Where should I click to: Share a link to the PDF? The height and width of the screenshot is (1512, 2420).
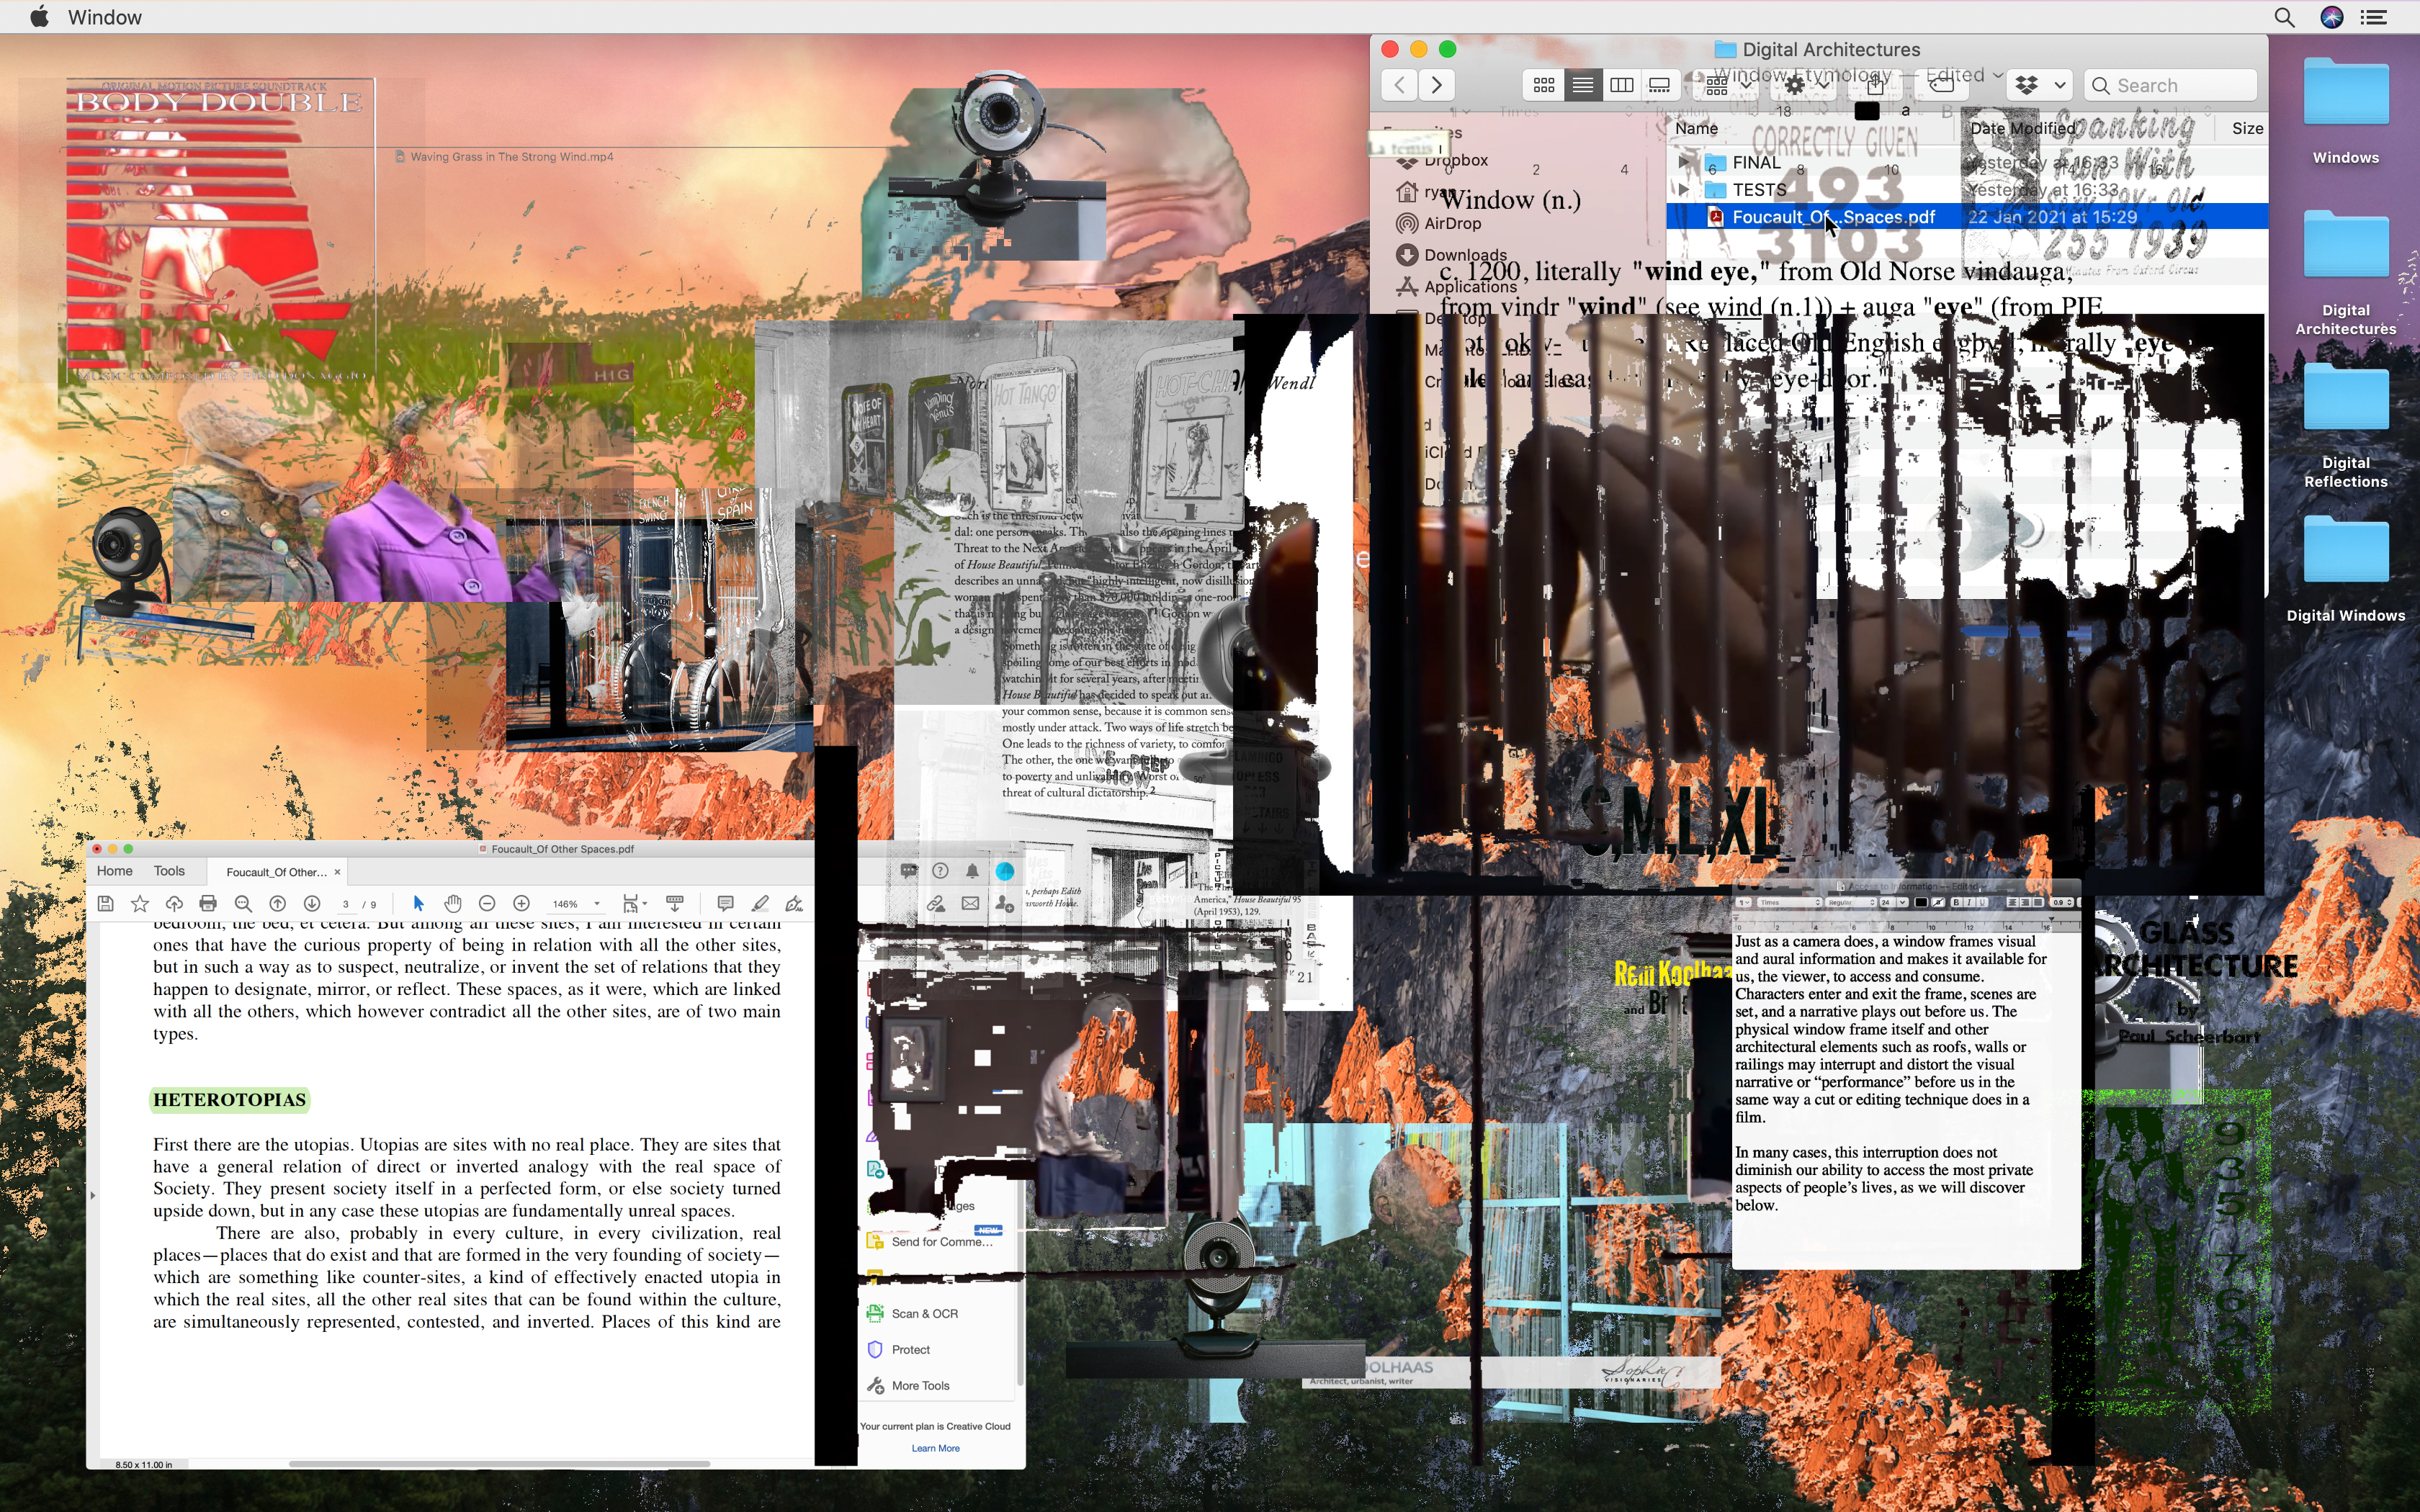[x=936, y=904]
